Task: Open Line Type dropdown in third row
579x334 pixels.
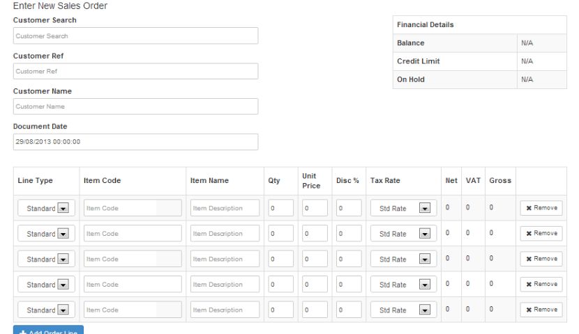Action: tap(46, 259)
